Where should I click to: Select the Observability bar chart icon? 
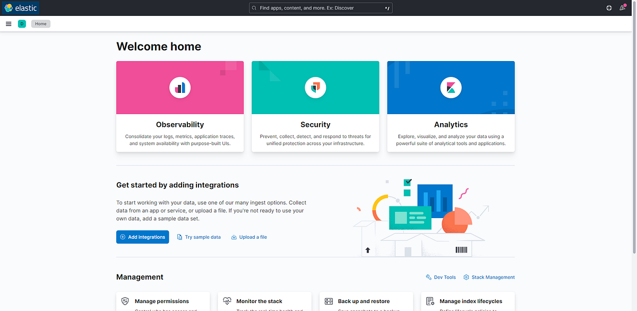coord(179,87)
